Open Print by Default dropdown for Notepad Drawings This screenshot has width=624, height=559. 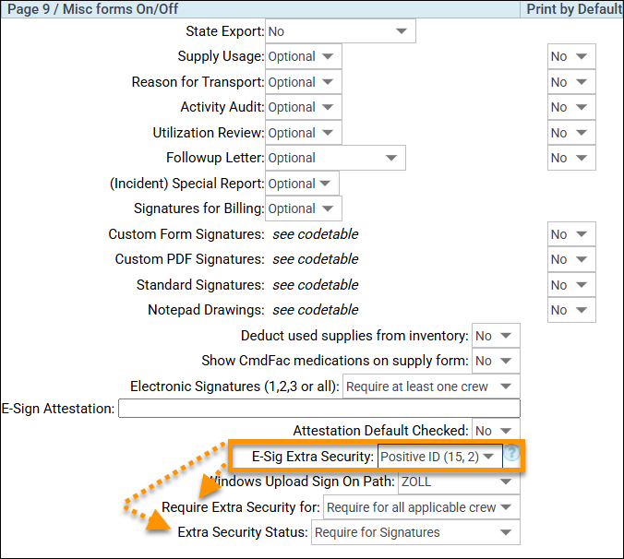point(570,310)
